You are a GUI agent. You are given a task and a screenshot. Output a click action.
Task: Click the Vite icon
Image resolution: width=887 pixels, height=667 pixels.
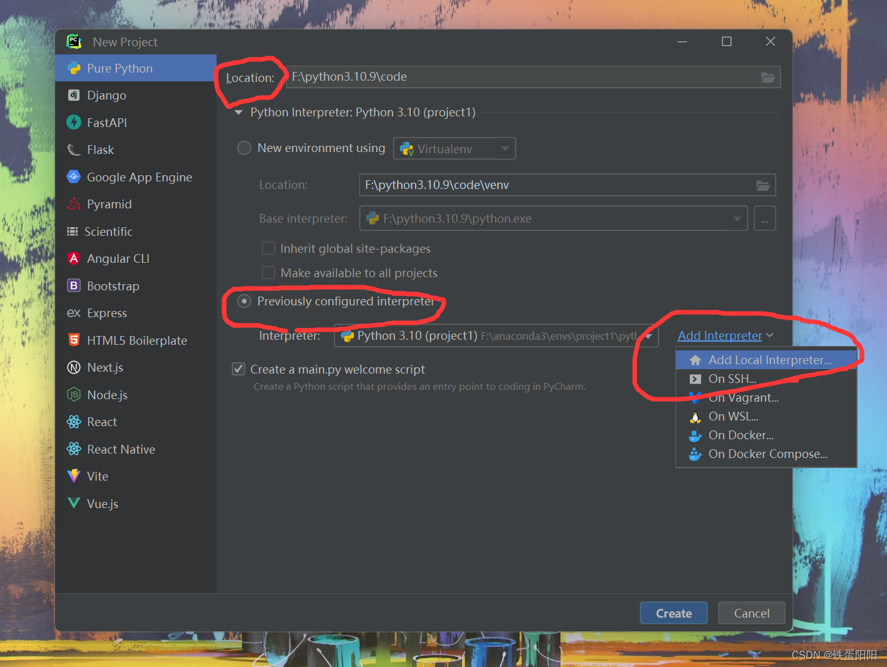[74, 476]
